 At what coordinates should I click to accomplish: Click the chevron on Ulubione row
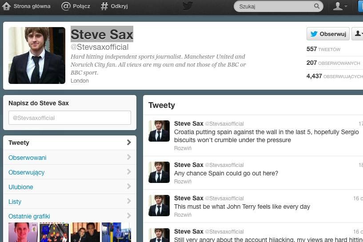tap(129, 186)
